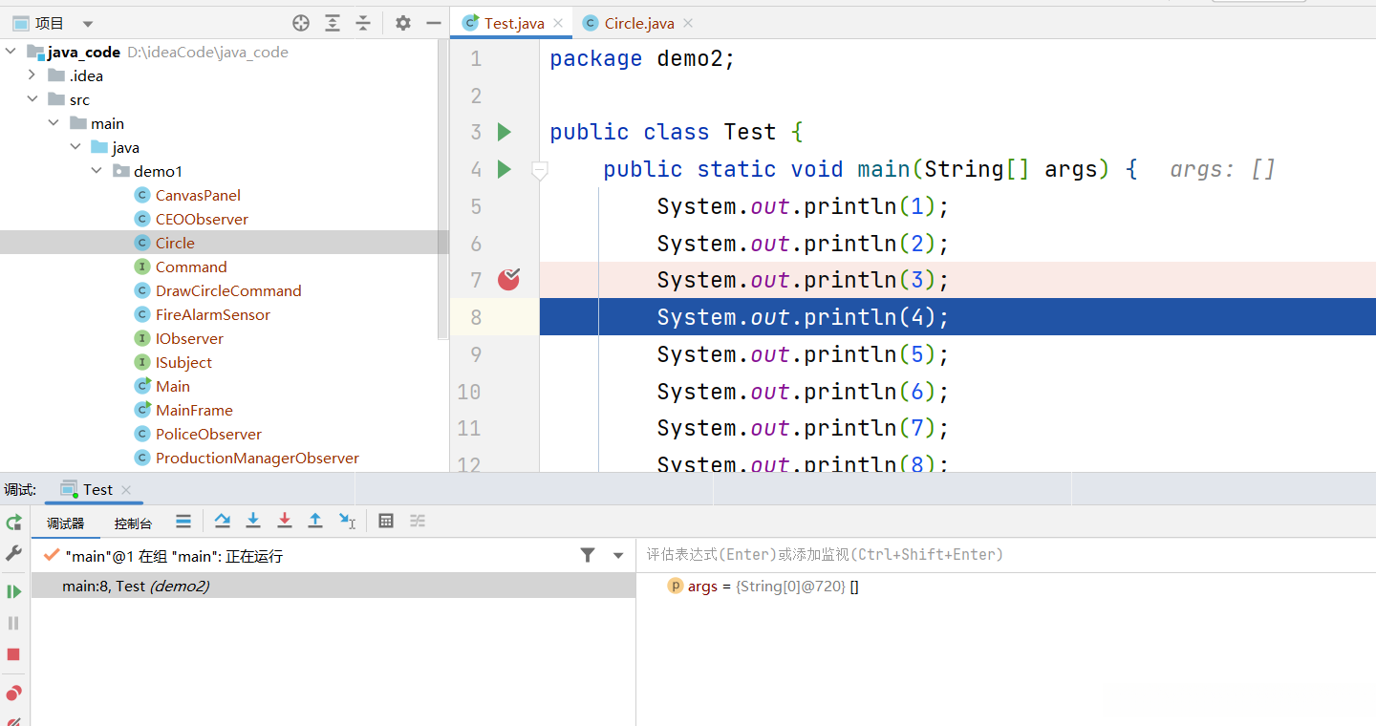
Task: Collapse the demo1 package node
Action: [x=97, y=171]
